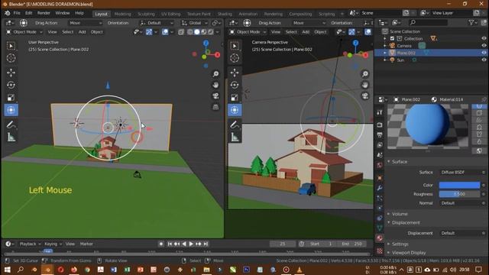Select the Rotate tool in Camera Perspective viewport

pos(235,85)
